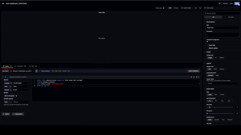The height and width of the screenshot is (135, 241).
Task: Click the Discard button
Action: tap(225, 3)
